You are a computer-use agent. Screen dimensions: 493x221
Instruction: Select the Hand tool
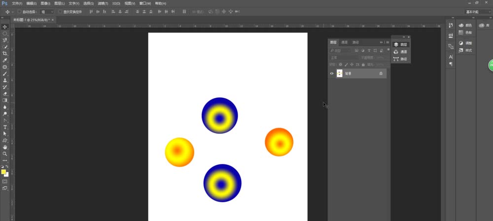[x=5, y=147]
